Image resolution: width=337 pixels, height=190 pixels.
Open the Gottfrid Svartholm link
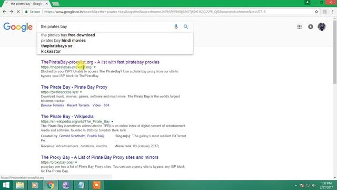[x=72, y=136]
